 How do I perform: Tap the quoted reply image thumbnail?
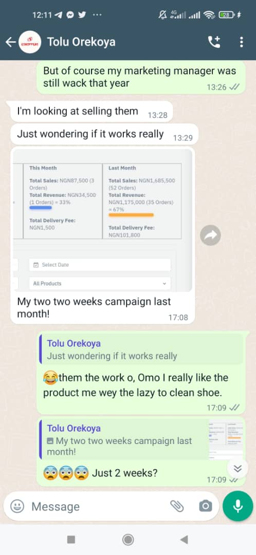click(226, 440)
